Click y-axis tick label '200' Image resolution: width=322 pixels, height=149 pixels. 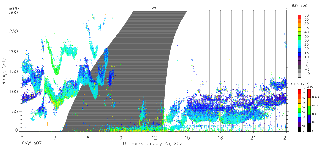coord(14,51)
